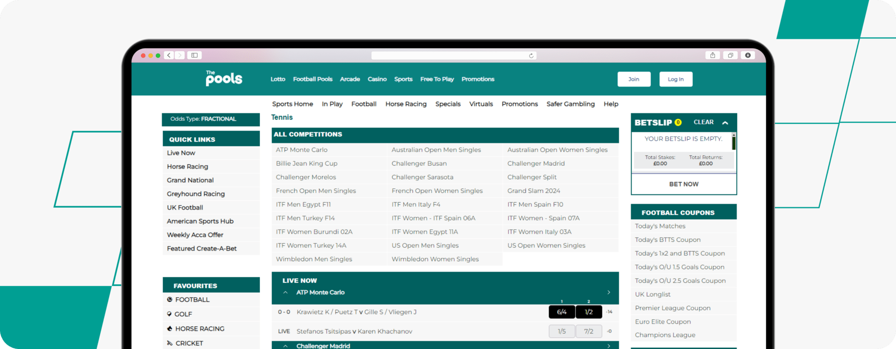Image resolution: width=896 pixels, height=349 pixels.
Task: Open Arcade menu item
Action: point(350,79)
